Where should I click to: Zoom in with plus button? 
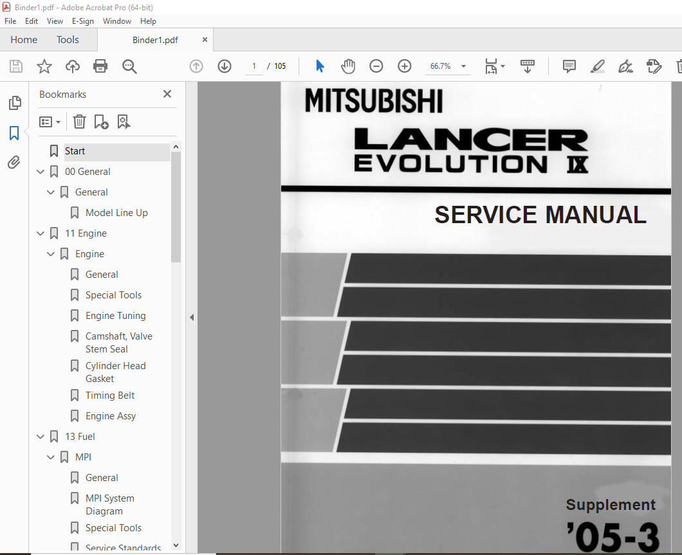pos(405,66)
